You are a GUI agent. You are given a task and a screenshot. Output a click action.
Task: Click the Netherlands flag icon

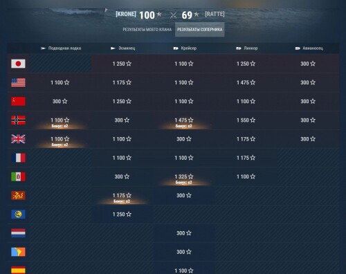pyautogui.click(x=18, y=233)
